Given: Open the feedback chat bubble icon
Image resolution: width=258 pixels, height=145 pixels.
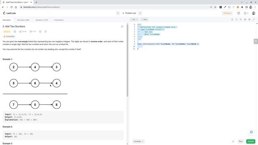Looking at the screenshot, I should (x=251, y=132).
